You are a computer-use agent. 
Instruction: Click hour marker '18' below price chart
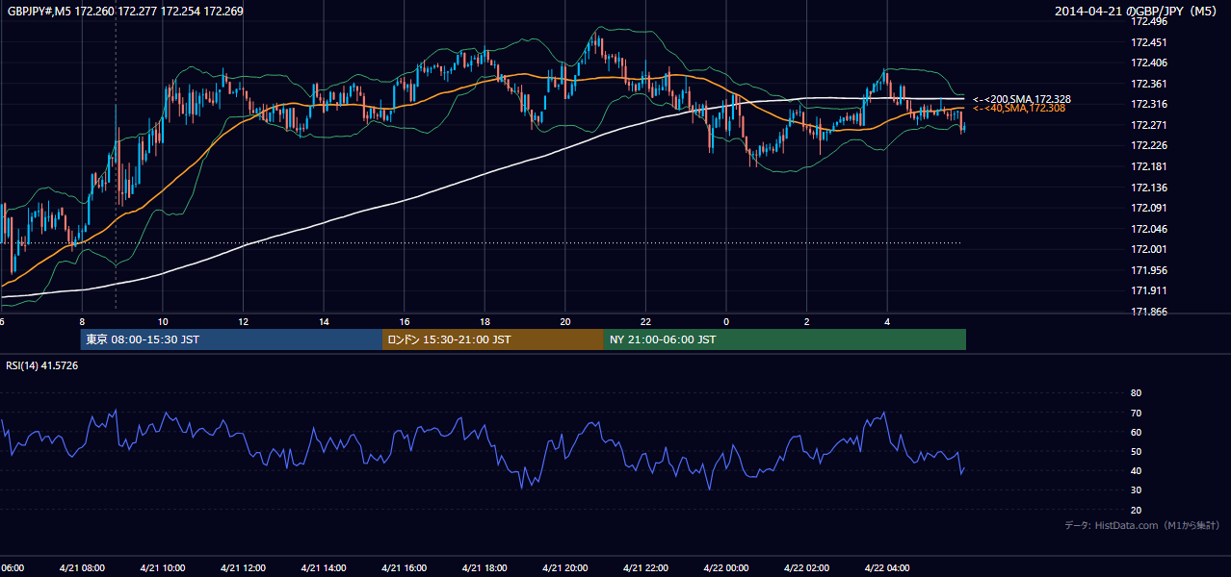click(485, 321)
